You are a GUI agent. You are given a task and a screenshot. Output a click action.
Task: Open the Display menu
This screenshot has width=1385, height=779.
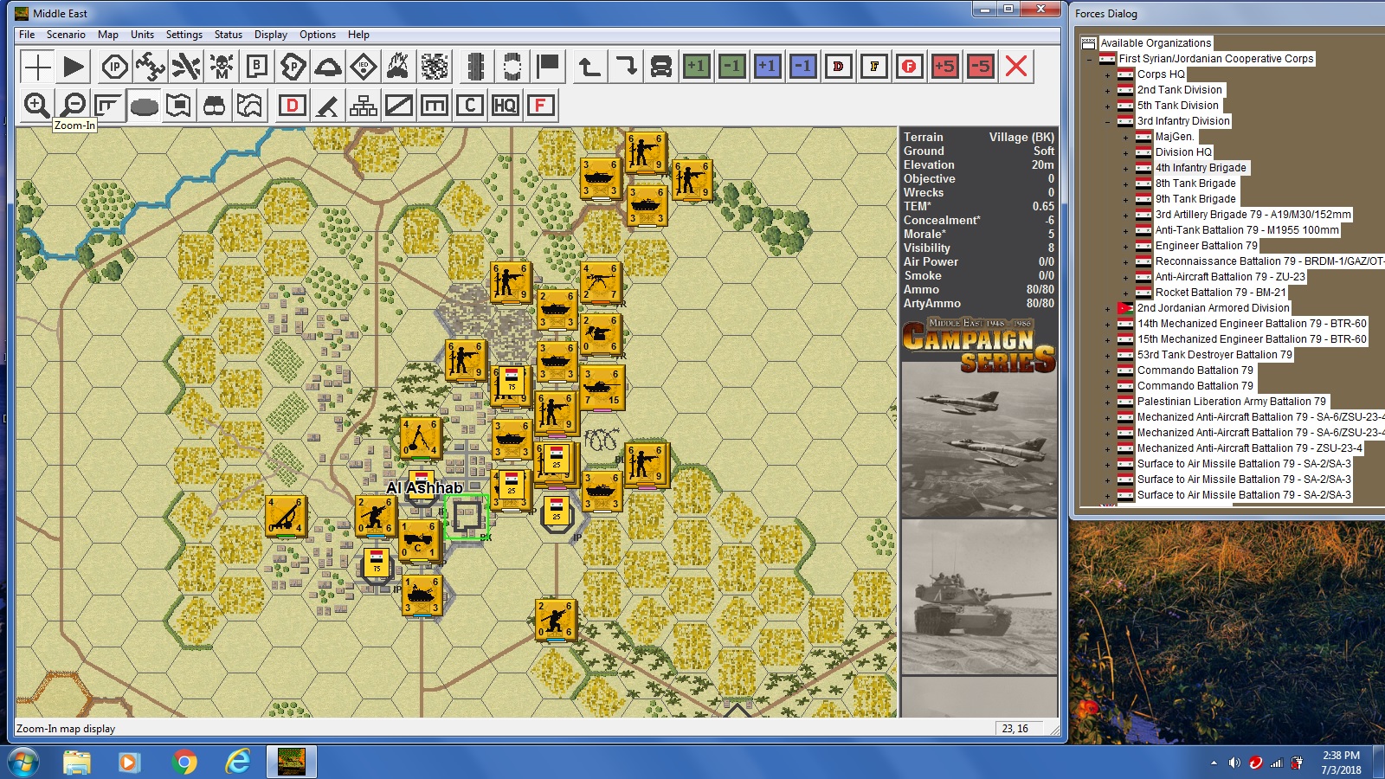[x=270, y=35]
